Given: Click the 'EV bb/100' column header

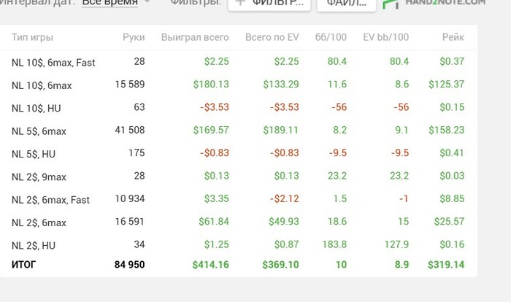Looking at the screenshot, I should pos(386,37).
